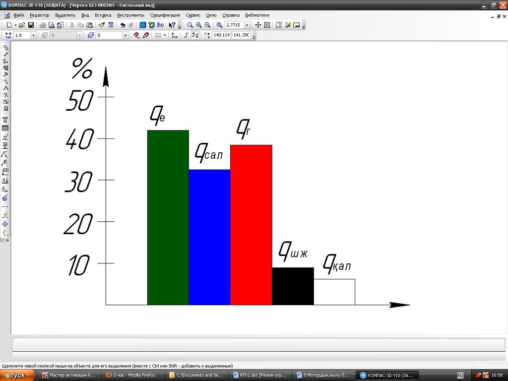Open the Справка menu
508x381 pixels.
click(231, 15)
